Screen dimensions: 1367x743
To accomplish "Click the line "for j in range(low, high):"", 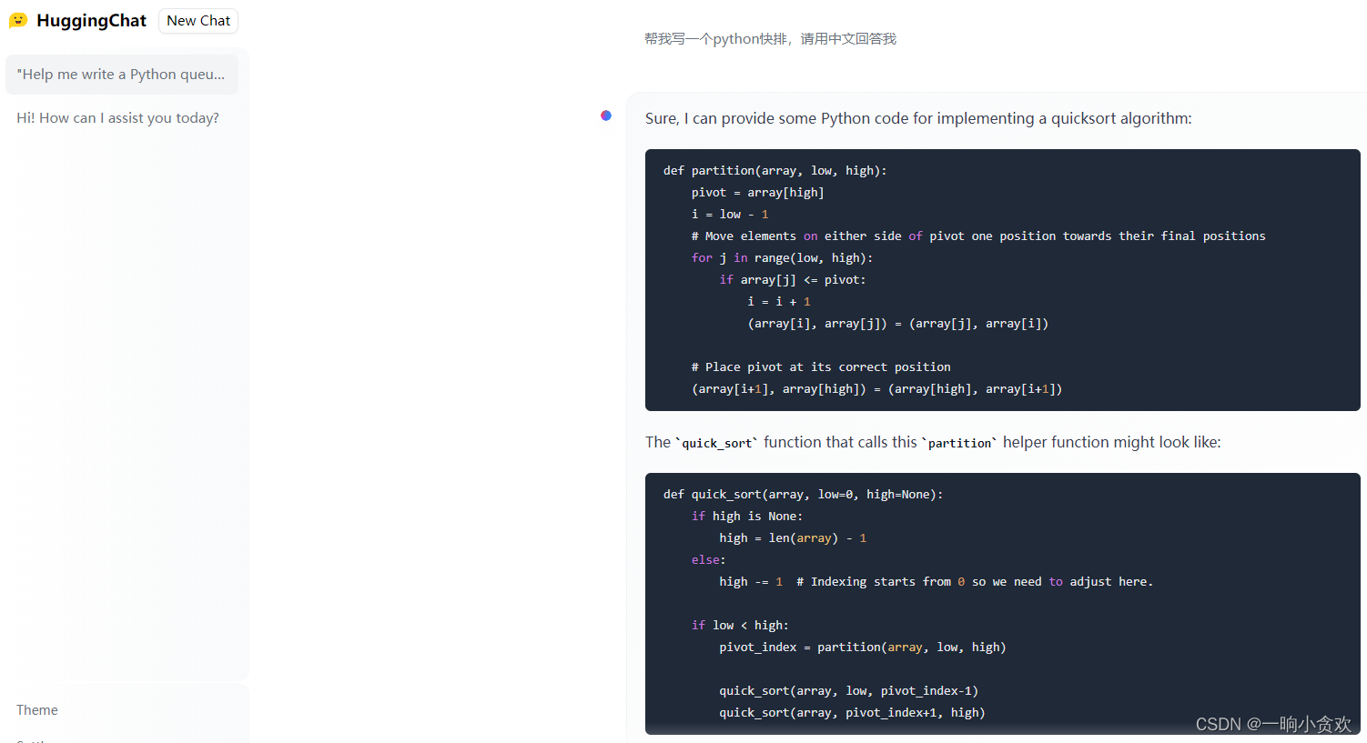I will (782, 257).
